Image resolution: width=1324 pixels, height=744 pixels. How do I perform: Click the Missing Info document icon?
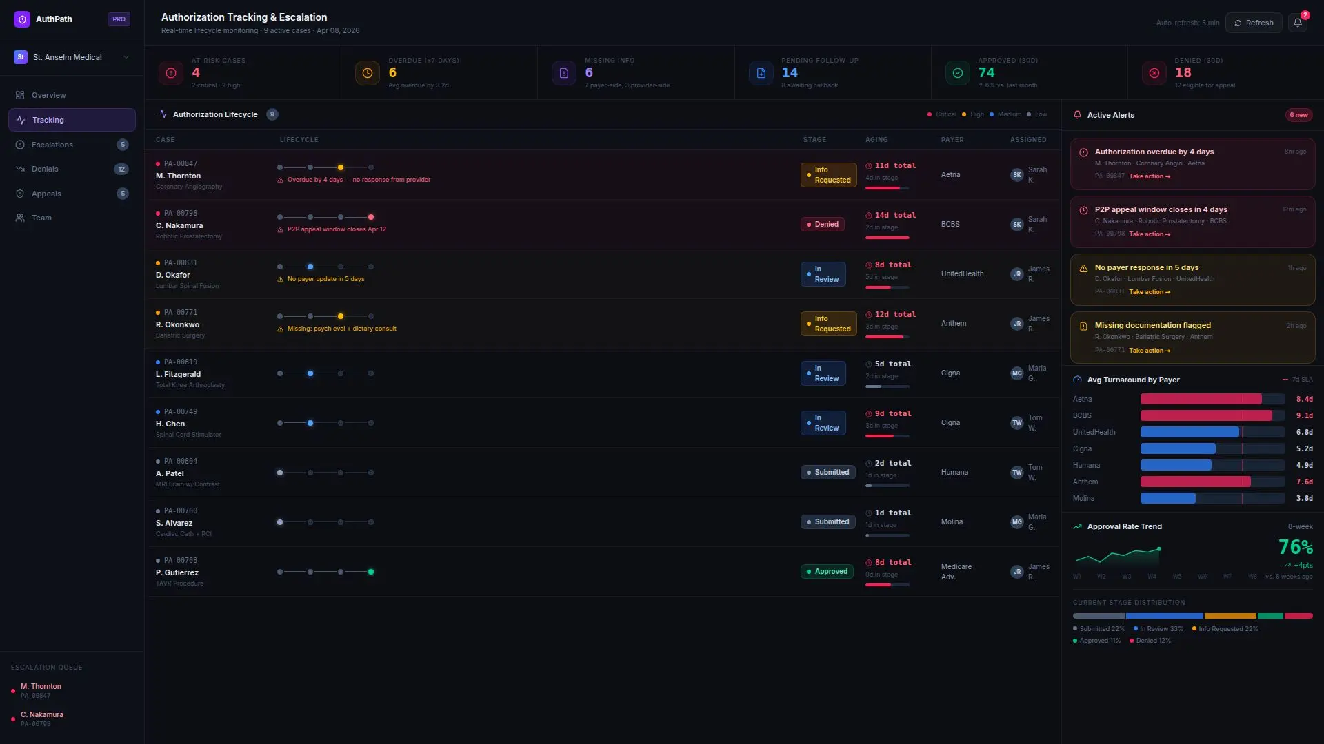564,73
